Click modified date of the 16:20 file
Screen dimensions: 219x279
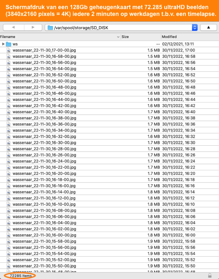pyautogui.click(x=178, y=173)
